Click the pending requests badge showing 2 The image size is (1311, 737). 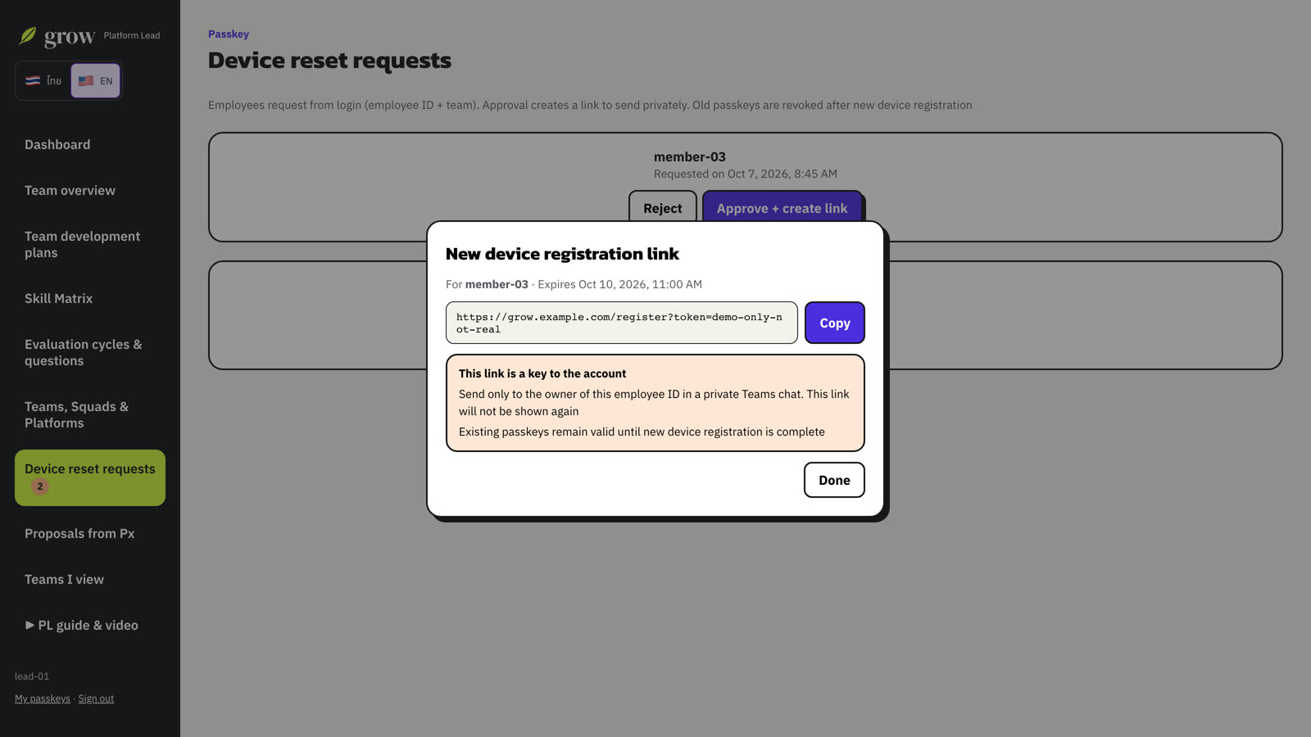[x=39, y=486]
